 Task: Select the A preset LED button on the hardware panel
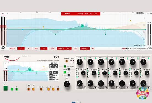(12, 89)
